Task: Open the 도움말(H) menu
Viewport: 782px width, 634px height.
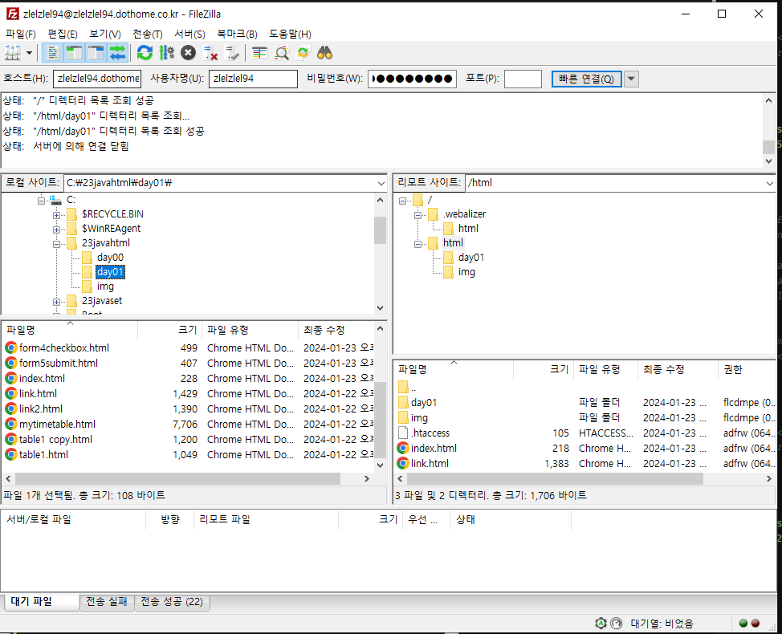Action: pyautogui.click(x=290, y=34)
